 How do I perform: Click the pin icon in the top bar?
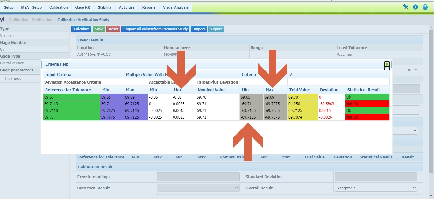click(406, 7)
